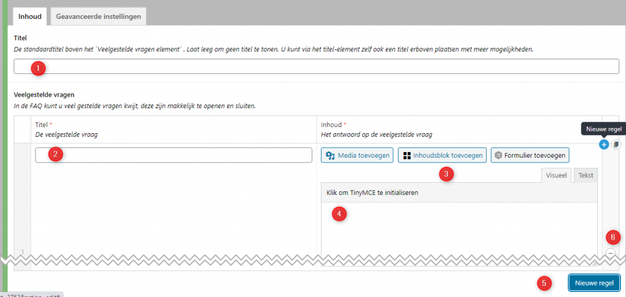Click the form icon in Formulier toevoegen
Image resolution: width=626 pixels, height=297 pixels.
498,156
